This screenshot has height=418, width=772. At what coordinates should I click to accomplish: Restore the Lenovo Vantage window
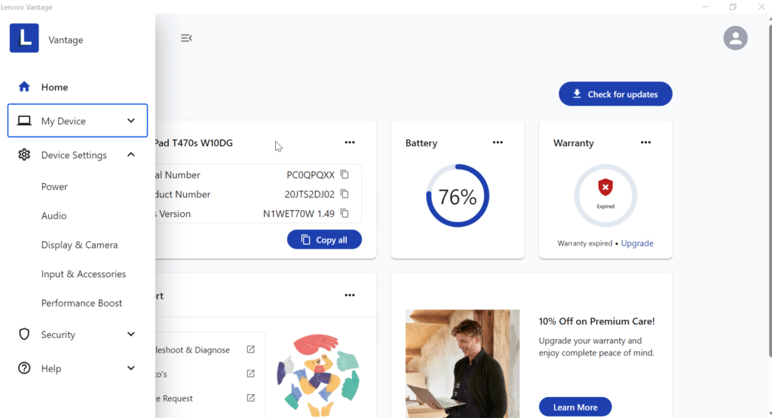pyautogui.click(x=733, y=7)
